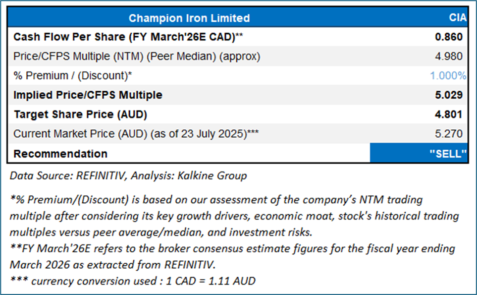Click the 4.980 peer median value
The image size is (477, 295).
[450, 57]
